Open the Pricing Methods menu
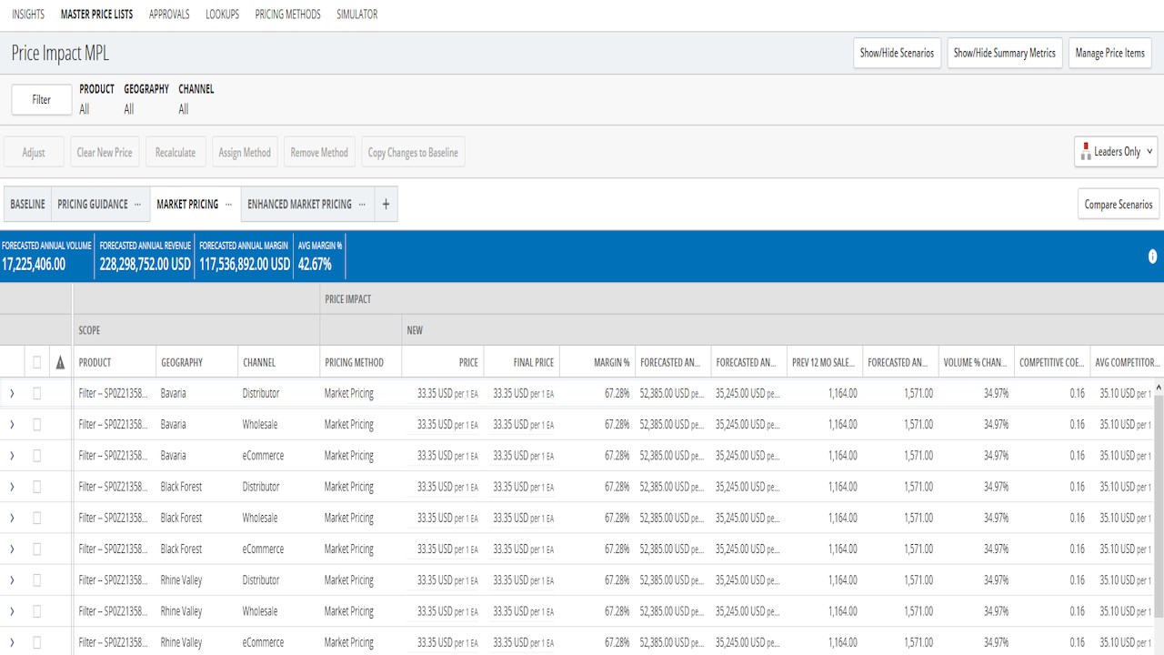The image size is (1164, 655). coord(288,15)
